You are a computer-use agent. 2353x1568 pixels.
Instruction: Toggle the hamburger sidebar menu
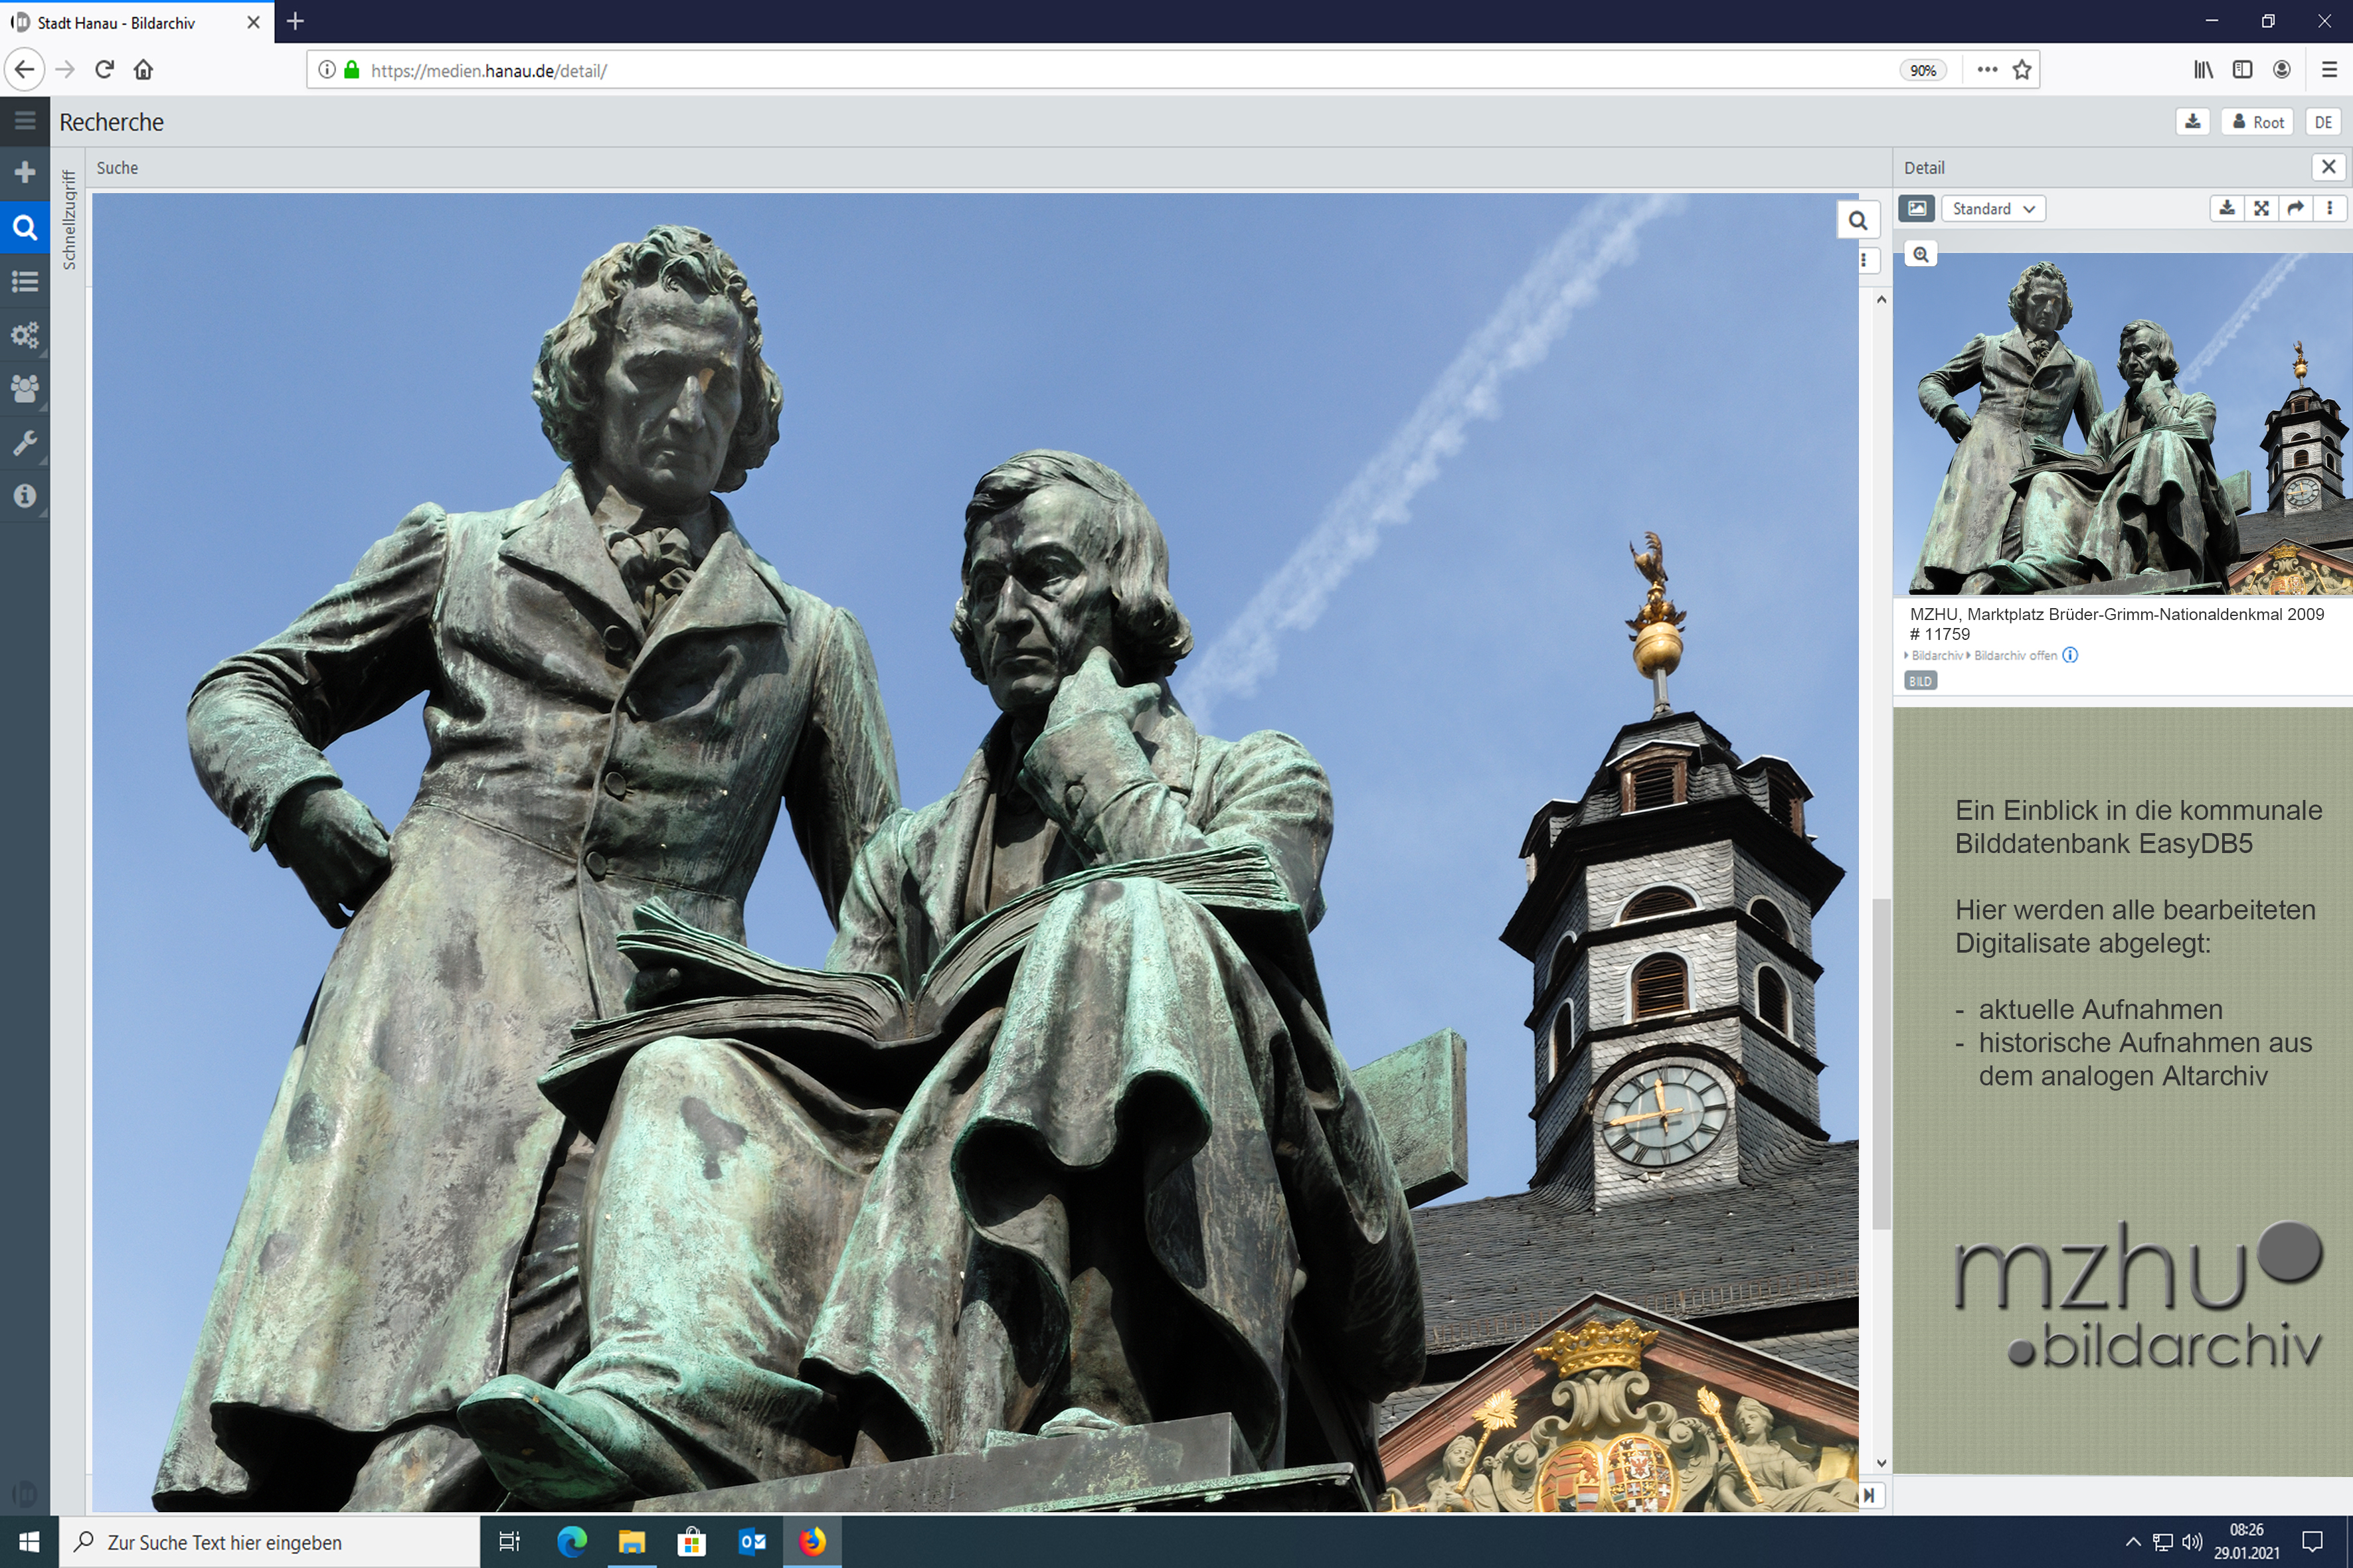click(x=25, y=121)
